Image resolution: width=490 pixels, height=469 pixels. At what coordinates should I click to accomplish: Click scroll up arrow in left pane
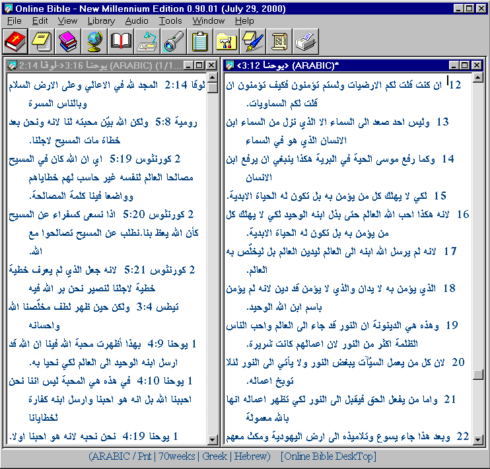click(x=212, y=79)
